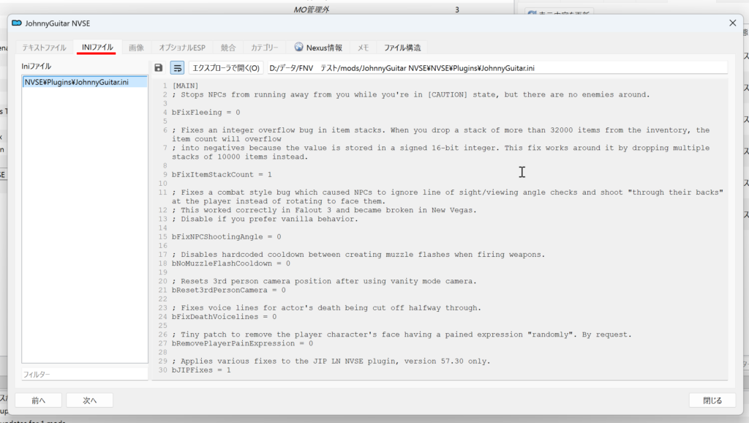Open the 競合 tab

(228, 48)
